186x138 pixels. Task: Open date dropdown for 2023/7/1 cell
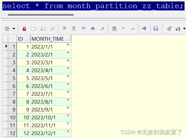coord(68,92)
